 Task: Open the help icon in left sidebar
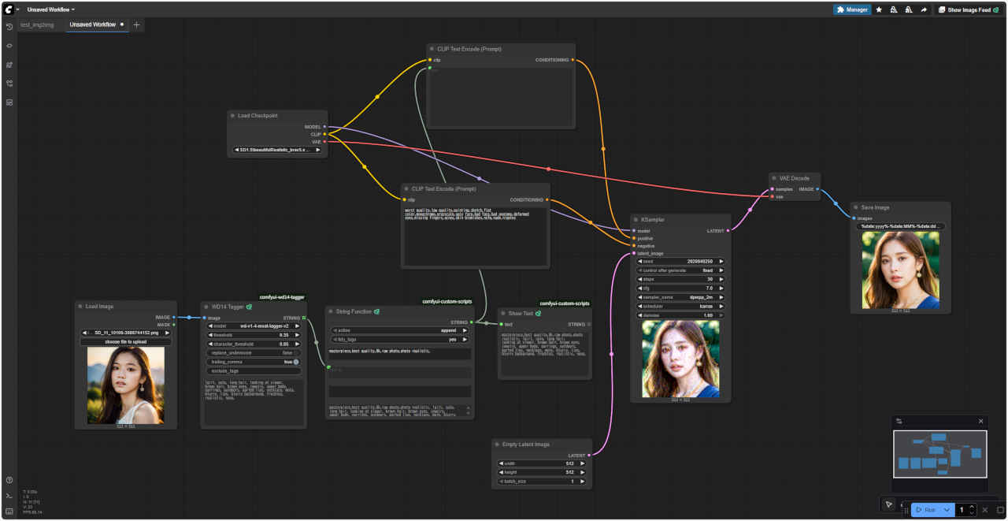(9, 480)
